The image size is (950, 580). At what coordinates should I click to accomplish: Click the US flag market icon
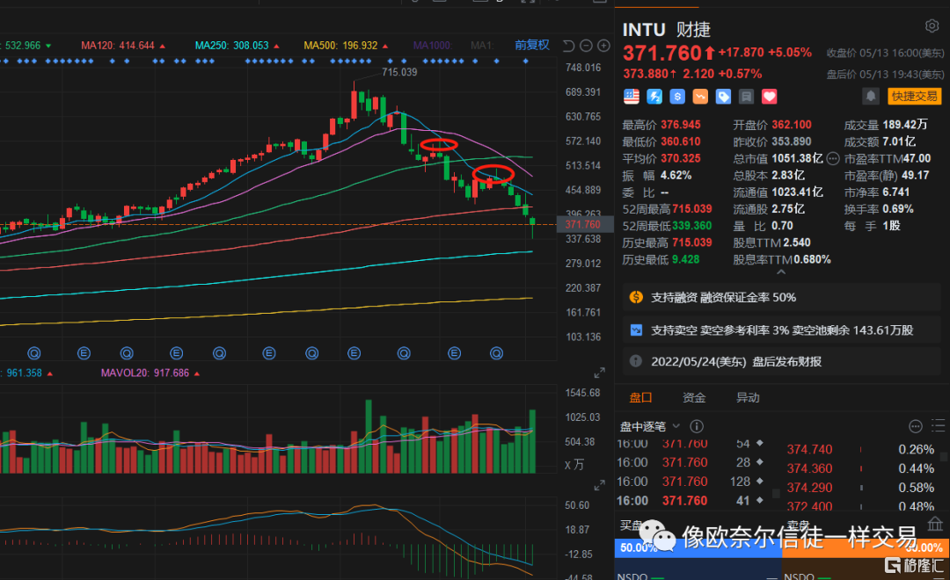click(x=632, y=97)
